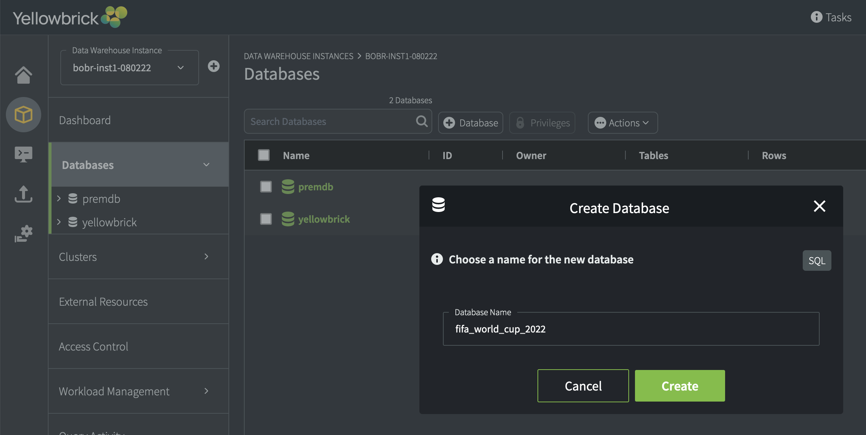Image resolution: width=866 pixels, height=435 pixels.
Task: Open the Actions dropdown menu
Action: (x=622, y=123)
